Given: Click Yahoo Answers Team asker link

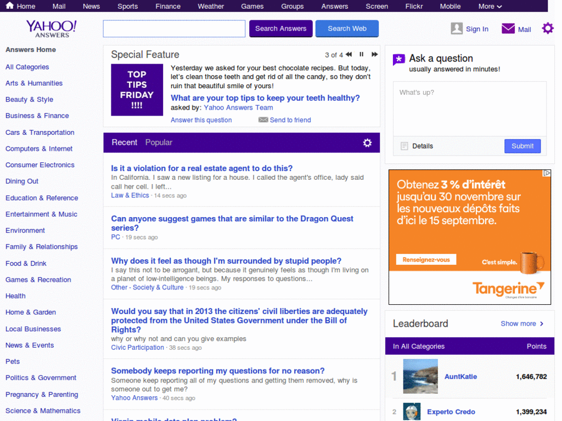Looking at the screenshot, I should point(238,108).
